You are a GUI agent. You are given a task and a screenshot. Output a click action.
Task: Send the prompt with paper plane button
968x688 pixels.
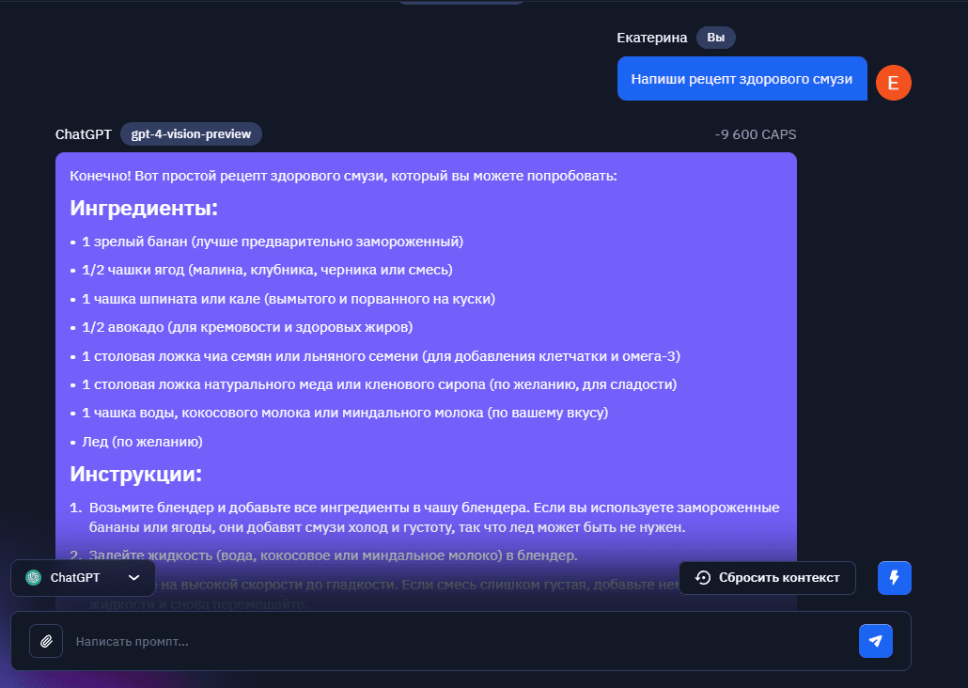click(x=875, y=641)
